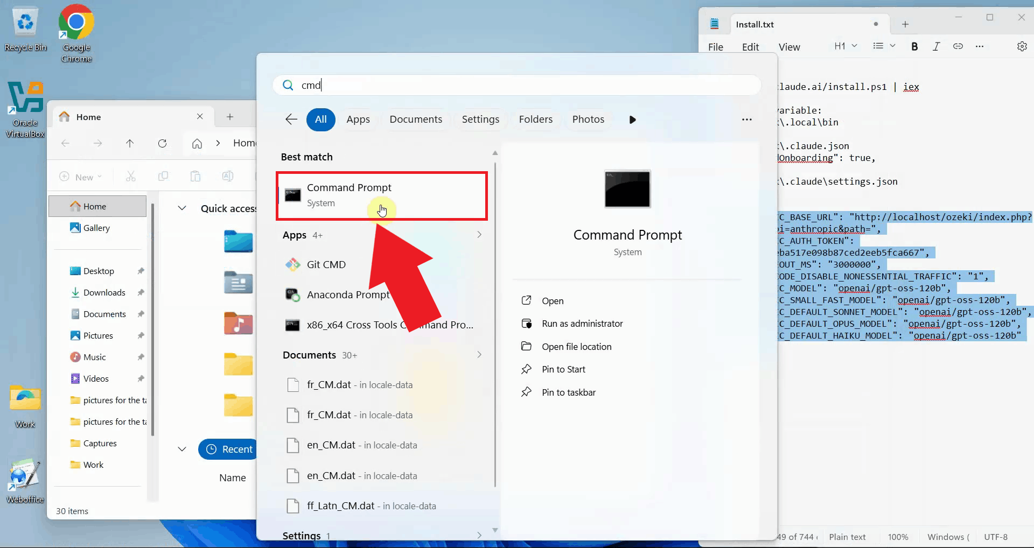Switch to the Apps filter tab
This screenshot has width=1034, height=548.
coord(358,120)
